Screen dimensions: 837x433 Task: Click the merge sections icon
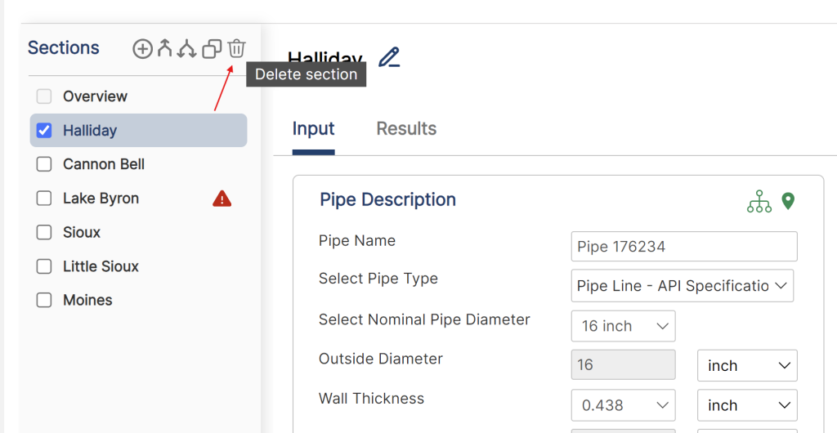click(164, 49)
